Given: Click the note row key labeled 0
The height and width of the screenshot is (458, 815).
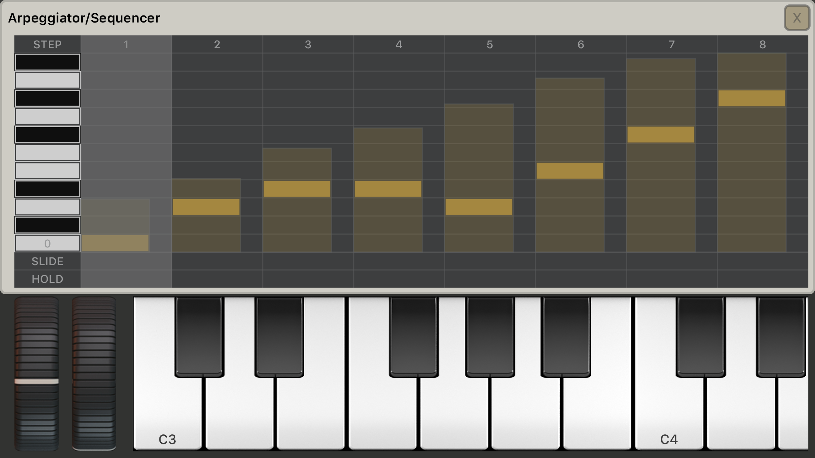Looking at the screenshot, I should 48,243.
